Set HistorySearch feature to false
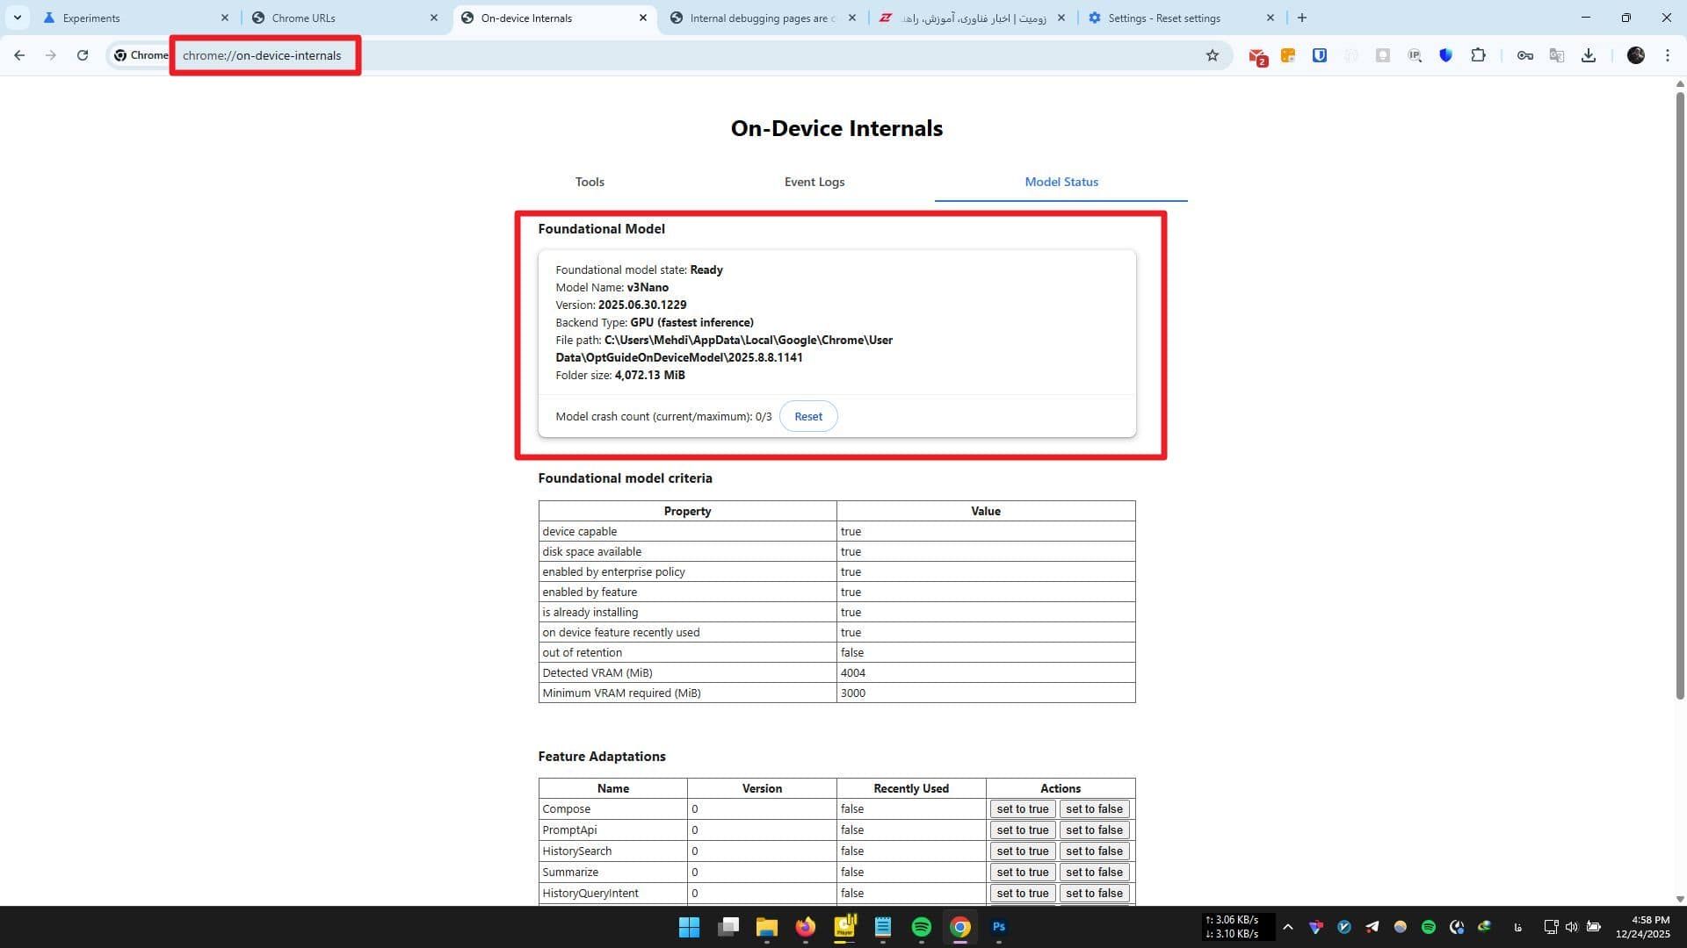 point(1094,851)
